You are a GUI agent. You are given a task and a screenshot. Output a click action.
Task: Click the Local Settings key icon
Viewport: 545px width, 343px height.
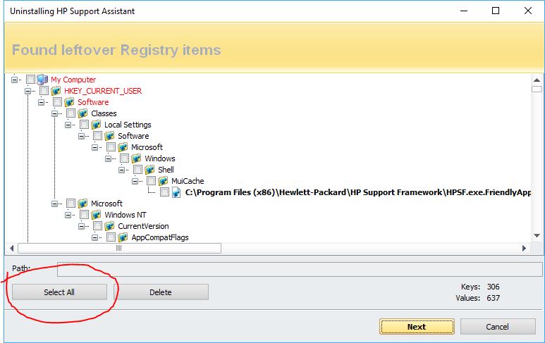pos(96,125)
